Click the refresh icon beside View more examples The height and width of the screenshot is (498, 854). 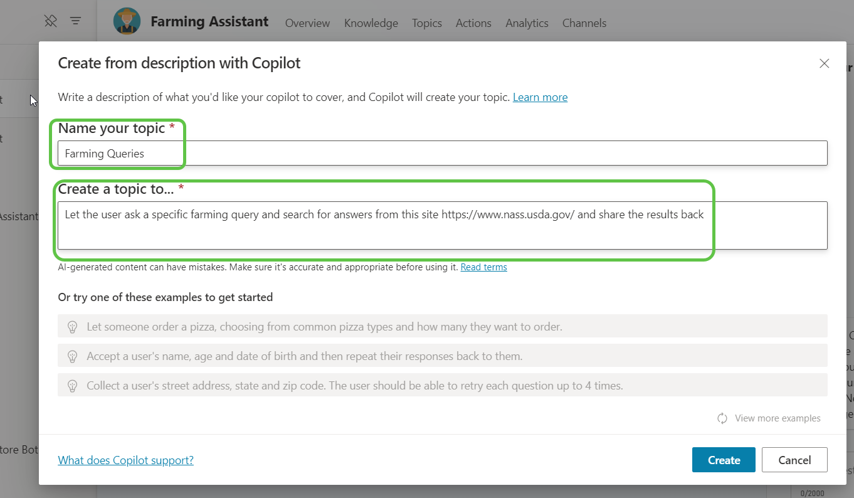722,418
